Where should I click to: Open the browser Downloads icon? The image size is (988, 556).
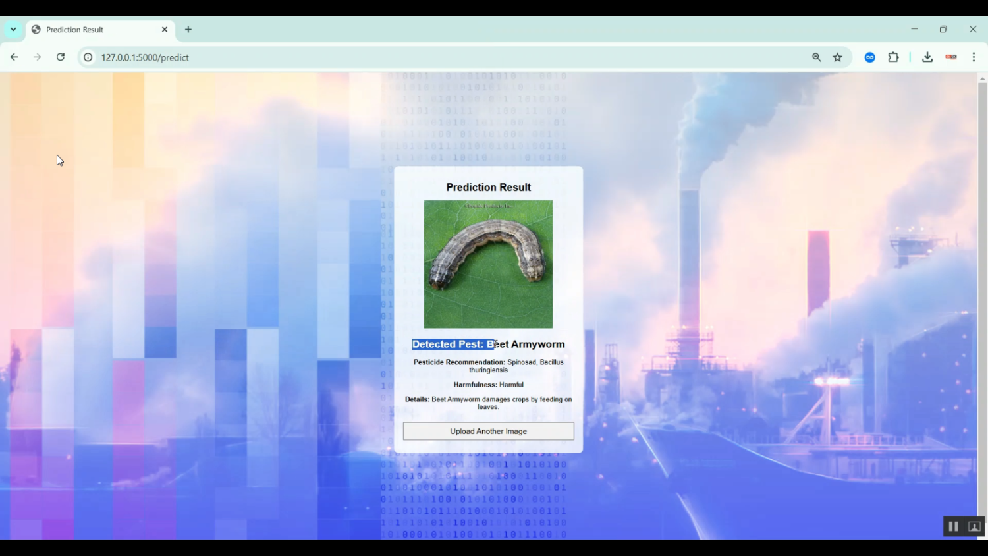pyautogui.click(x=927, y=57)
